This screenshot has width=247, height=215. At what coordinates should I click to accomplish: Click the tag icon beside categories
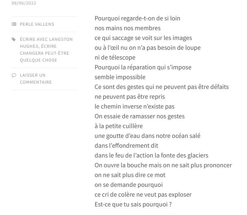(x=14, y=40)
